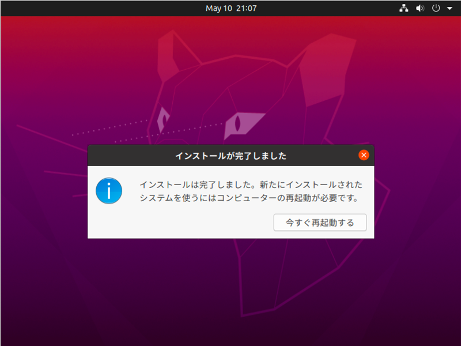Open the network connection status icon
This screenshot has width=461, height=346.
404,8
